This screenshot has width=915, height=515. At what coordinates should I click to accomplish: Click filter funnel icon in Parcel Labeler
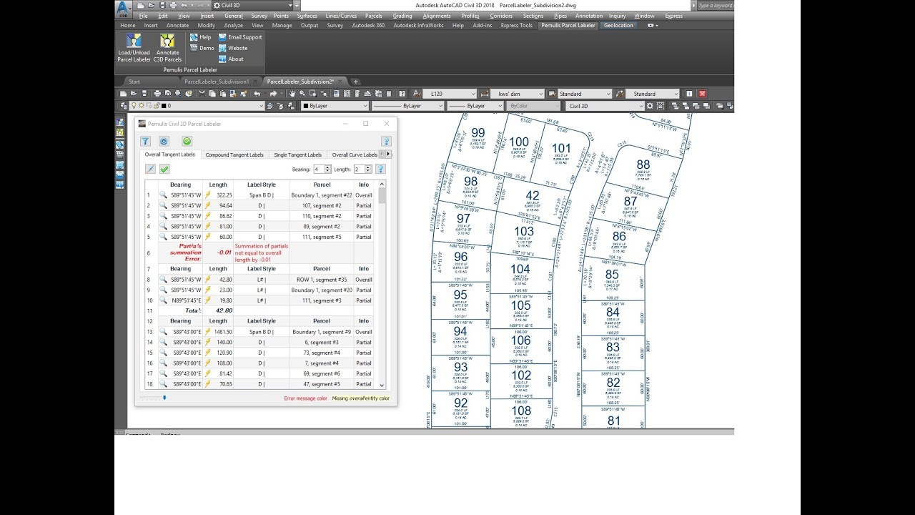[x=145, y=142]
